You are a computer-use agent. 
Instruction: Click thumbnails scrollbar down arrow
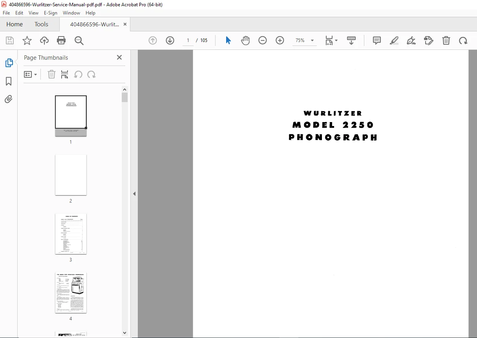pos(125,333)
